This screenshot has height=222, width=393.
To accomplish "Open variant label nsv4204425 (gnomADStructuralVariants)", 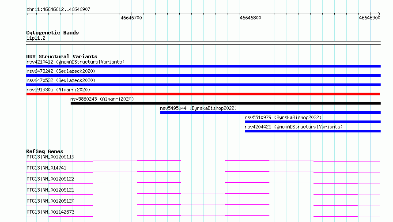I will 294,127.
